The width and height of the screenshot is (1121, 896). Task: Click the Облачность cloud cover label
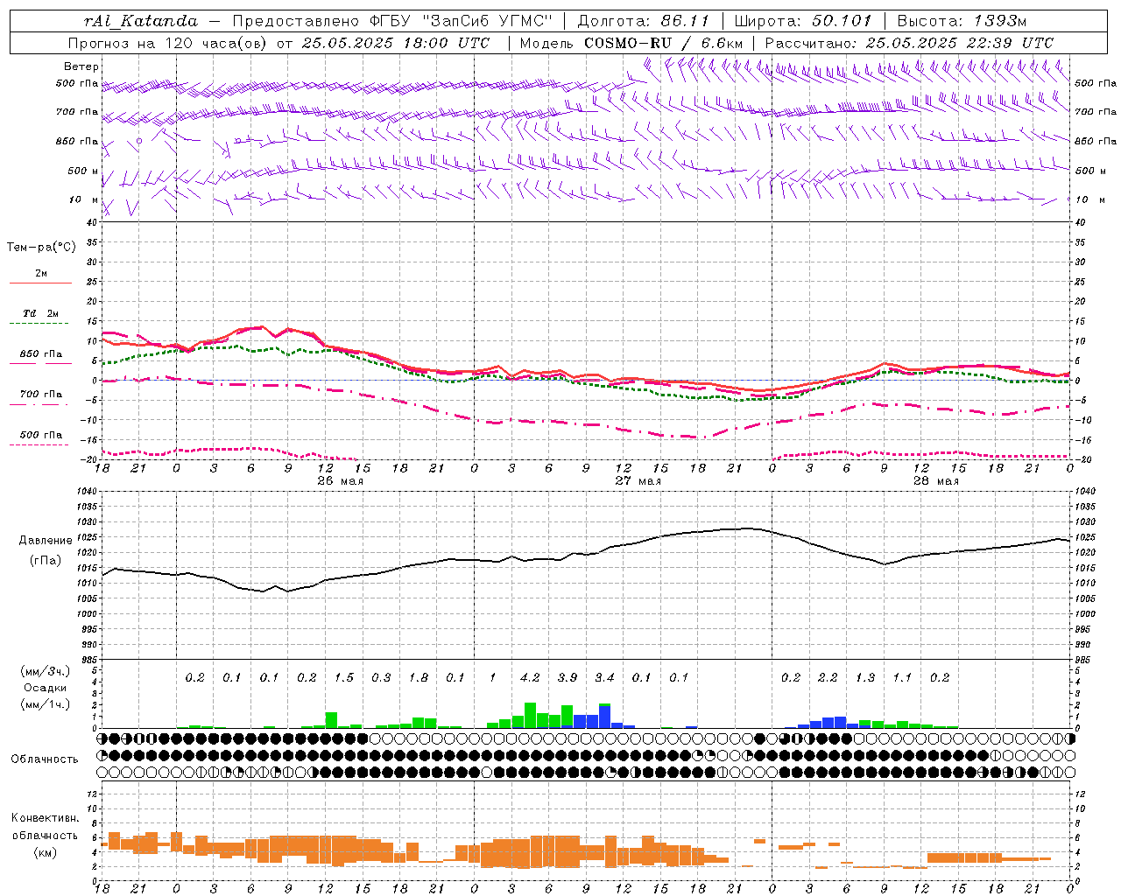pos(45,759)
